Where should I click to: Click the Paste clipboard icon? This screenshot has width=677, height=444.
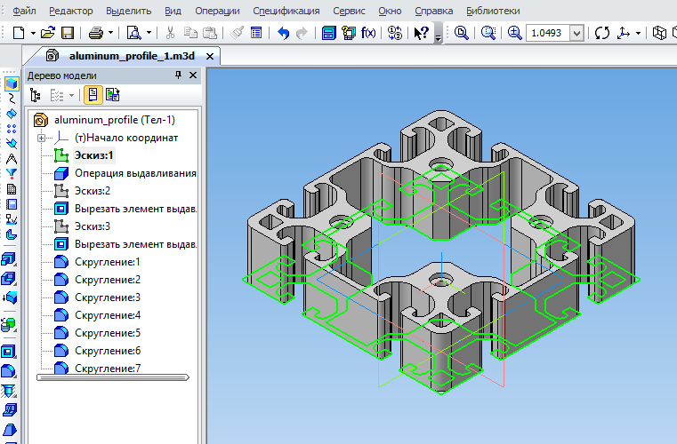[210, 33]
